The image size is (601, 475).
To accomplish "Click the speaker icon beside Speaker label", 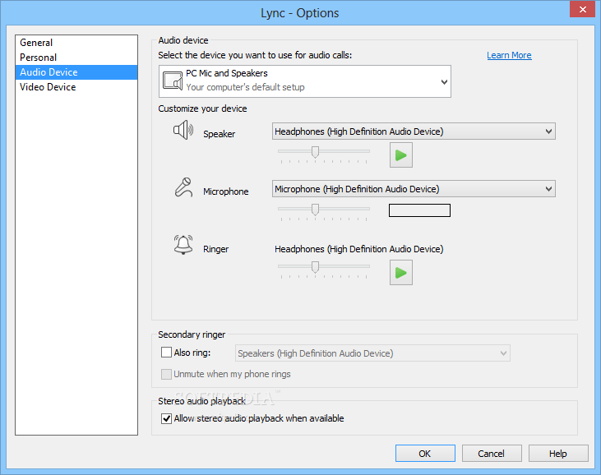I will pos(183,130).
